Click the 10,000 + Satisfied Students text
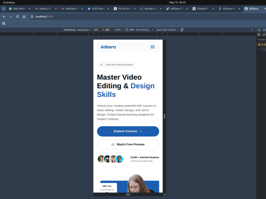Viewport: 266px width, 199px height. (x=145, y=157)
